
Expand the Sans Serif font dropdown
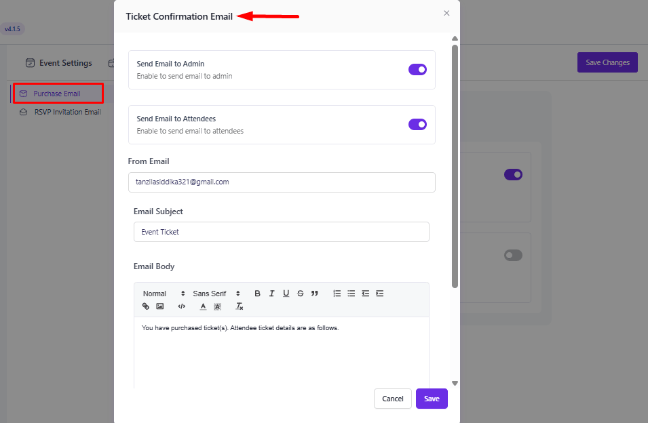pos(216,294)
